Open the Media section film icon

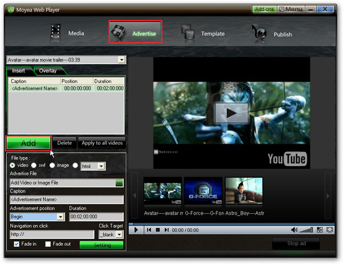pyautogui.click(x=55, y=33)
